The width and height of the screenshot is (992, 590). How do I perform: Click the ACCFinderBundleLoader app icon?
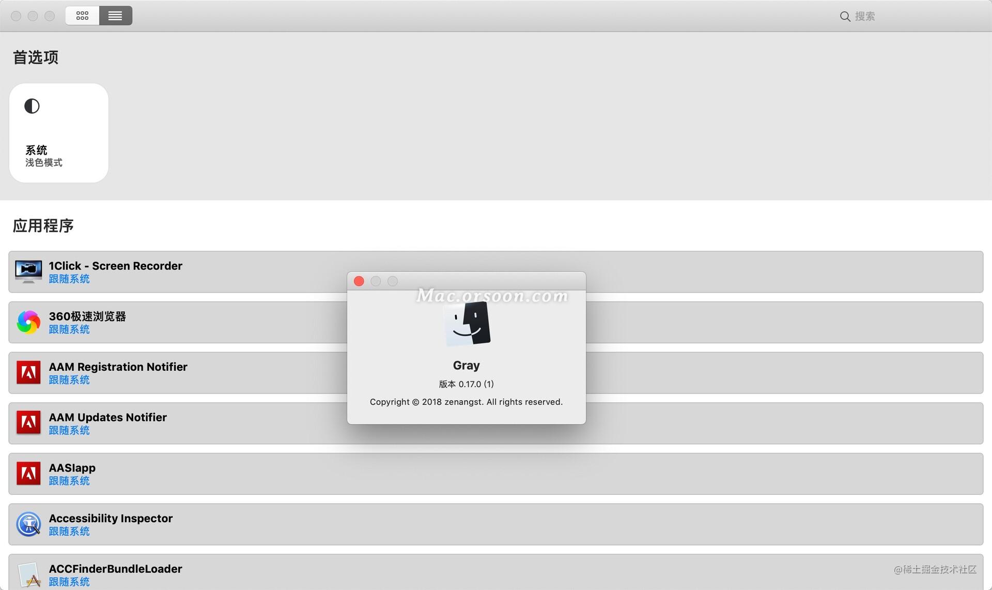coord(29,575)
